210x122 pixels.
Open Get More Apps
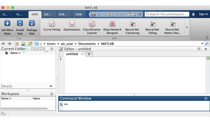pos(7,27)
